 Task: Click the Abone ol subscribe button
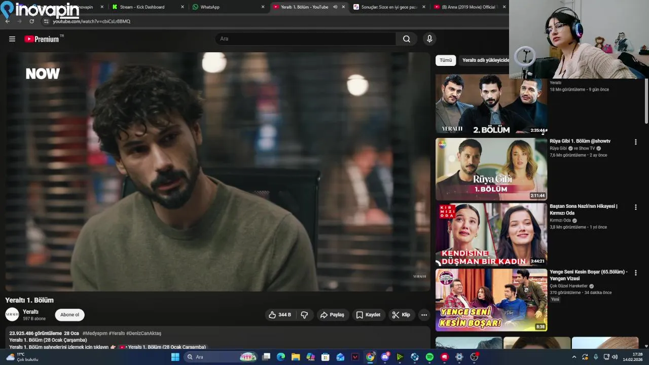click(70, 315)
